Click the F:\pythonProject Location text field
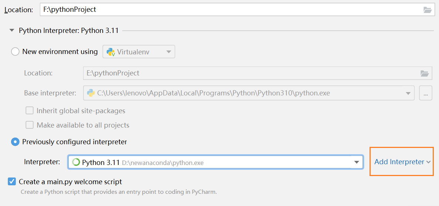This screenshot has height=206, width=439. point(229,10)
